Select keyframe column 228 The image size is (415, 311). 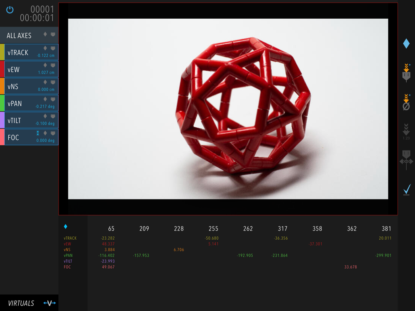pos(179,228)
